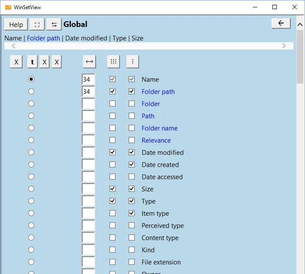The width and height of the screenshot is (305, 274).
Task: Click the X button right beside t
Action: (44, 62)
